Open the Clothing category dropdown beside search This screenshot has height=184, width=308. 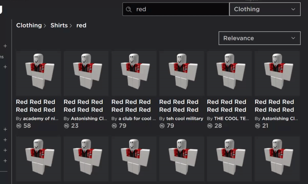coord(265,9)
